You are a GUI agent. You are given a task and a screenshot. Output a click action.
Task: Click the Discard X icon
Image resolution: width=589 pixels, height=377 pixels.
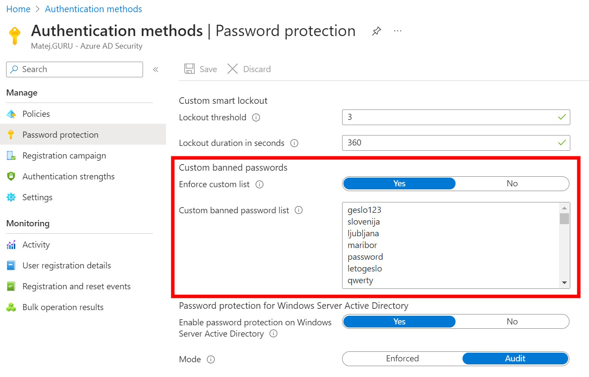pyautogui.click(x=233, y=69)
